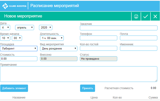This screenshot has height=101, width=160.
Task: Click the Принять button
Action: point(87,88)
